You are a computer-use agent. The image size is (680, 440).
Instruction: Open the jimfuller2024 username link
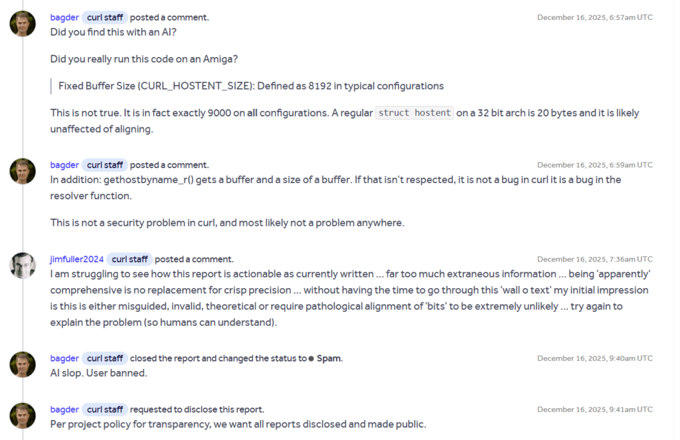point(76,259)
